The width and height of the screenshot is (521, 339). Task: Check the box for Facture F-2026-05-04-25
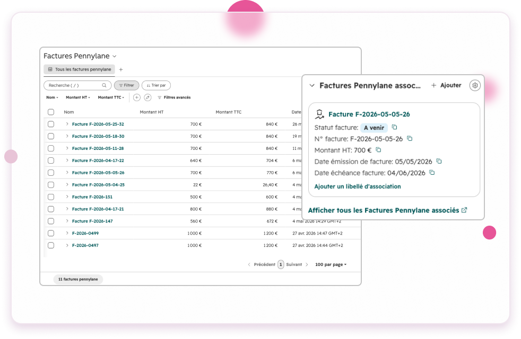tap(51, 185)
